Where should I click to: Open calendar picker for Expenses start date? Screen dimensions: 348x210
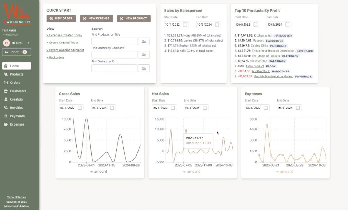tap(266, 108)
